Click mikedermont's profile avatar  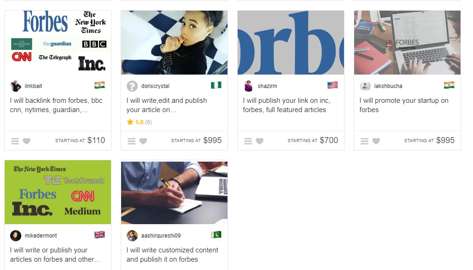tap(16, 236)
